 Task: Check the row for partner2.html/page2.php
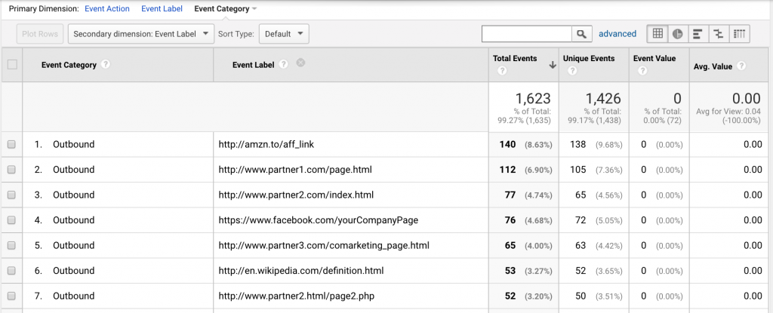[11, 296]
